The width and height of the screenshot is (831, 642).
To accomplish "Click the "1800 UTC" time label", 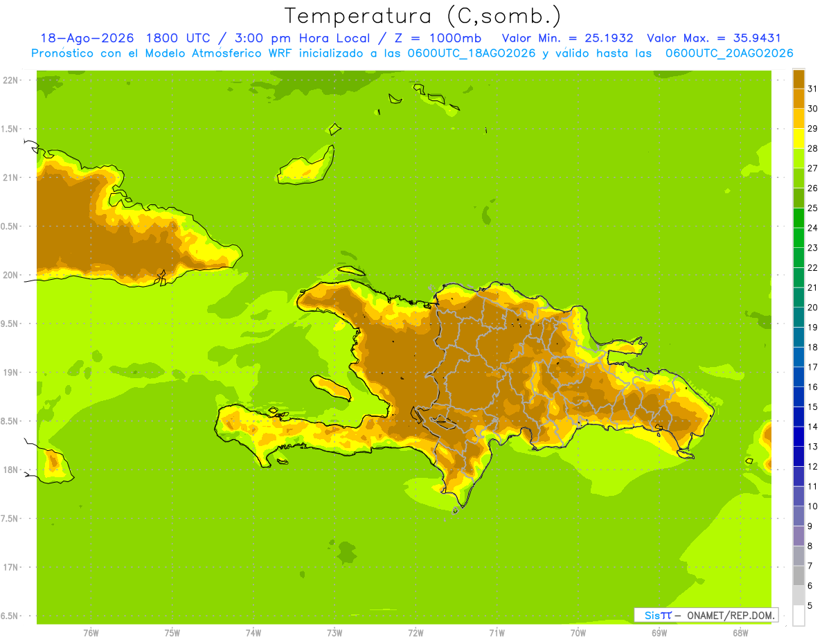I will click(179, 38).
